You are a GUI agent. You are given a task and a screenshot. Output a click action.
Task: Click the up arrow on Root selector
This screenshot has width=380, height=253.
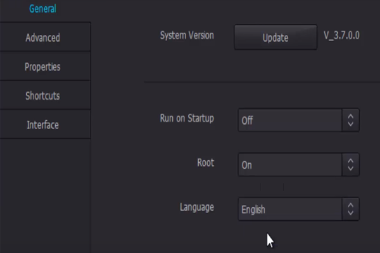point(351,160)
